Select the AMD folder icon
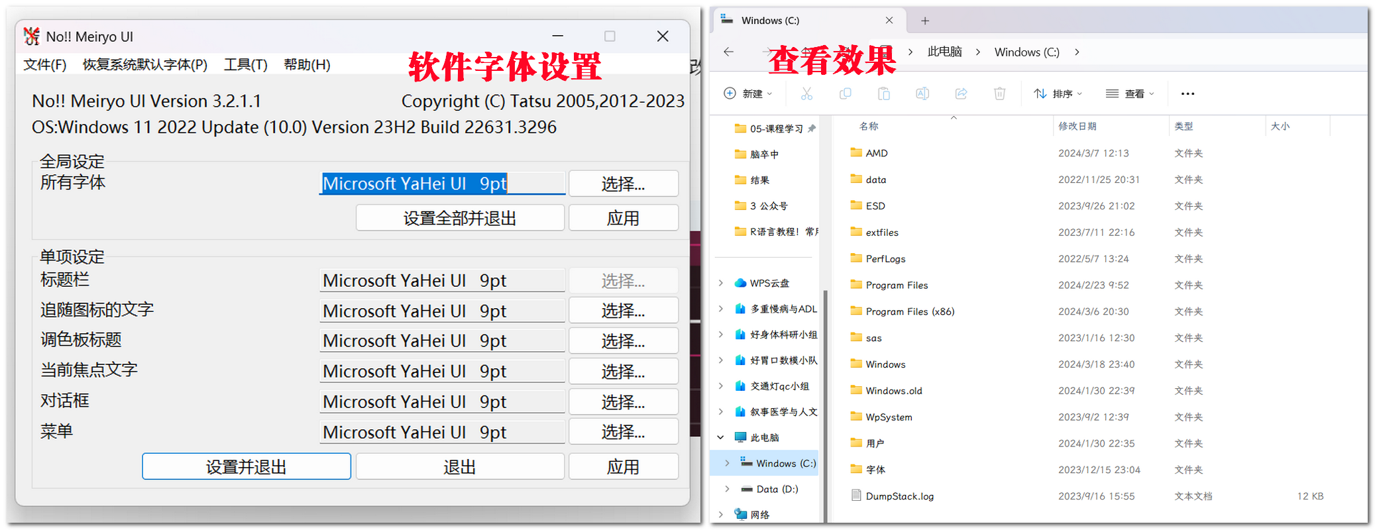 coord(856,152)
